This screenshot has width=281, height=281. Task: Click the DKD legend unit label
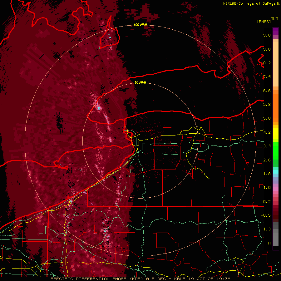274,19
